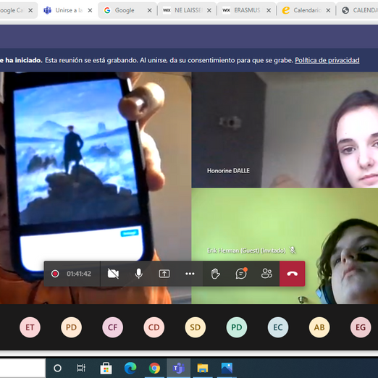378x378 pixels.
Task: Open the share screen tray
Action: 164,274
